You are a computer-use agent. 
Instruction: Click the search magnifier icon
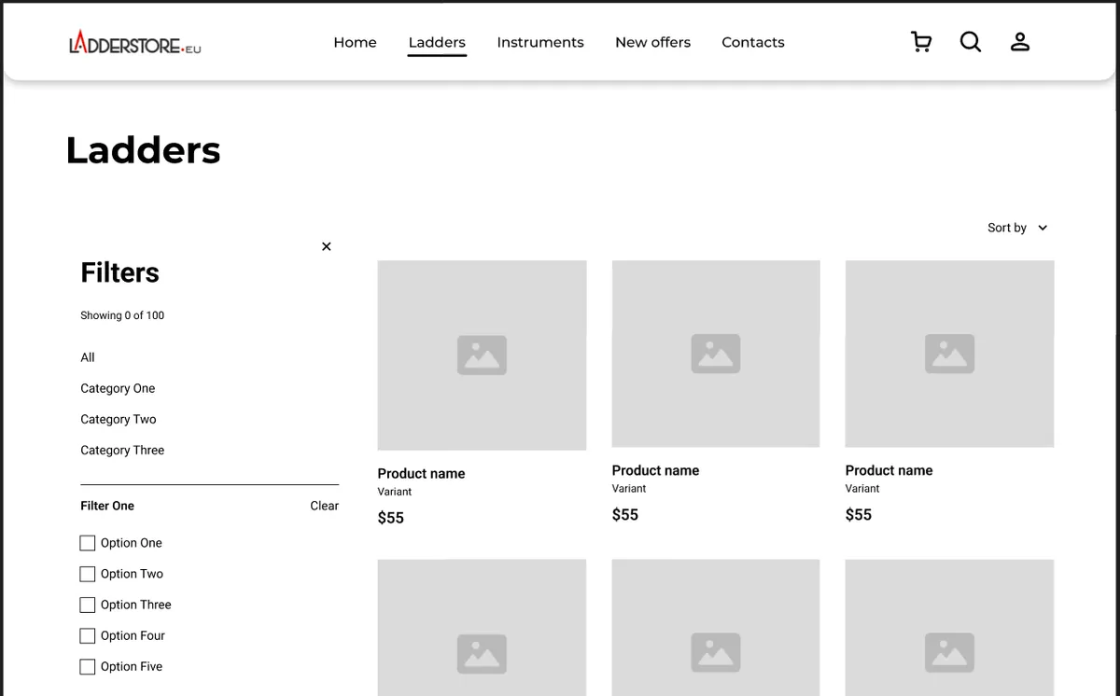(971, 42)
